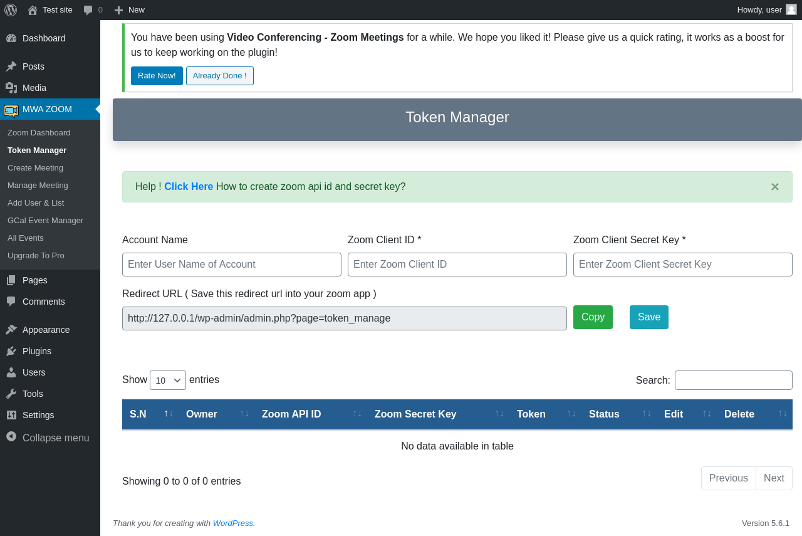The image size is (802, 536).
Task: Focus the Zoom Client Secret Key field
Action: 683,265
